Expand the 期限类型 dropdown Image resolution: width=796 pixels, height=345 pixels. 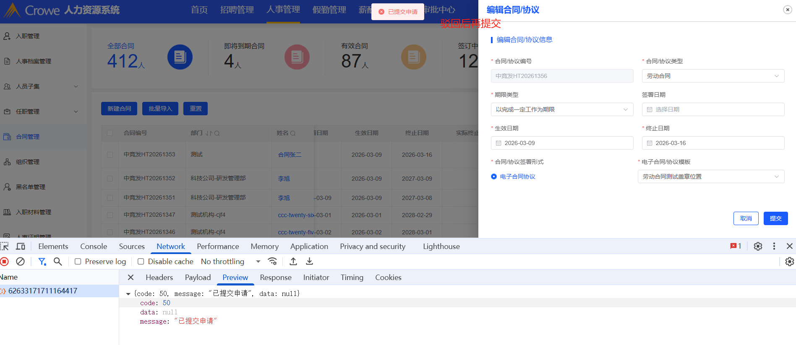[x=562, y=109]
